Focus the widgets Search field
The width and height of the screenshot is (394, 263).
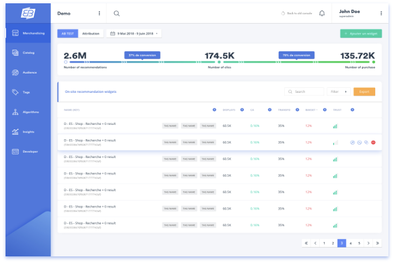304,92
